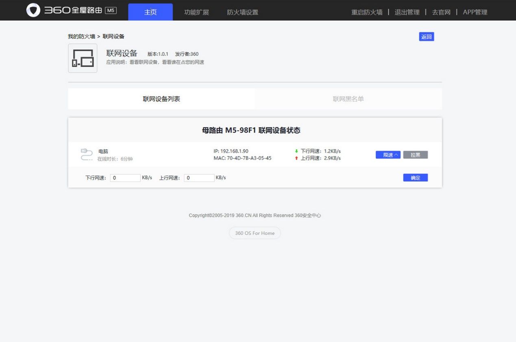
Task: Open the 防火墙设置 menu
Action: coord(243,12)
